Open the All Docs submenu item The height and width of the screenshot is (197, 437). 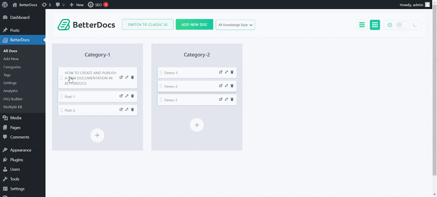10,51
